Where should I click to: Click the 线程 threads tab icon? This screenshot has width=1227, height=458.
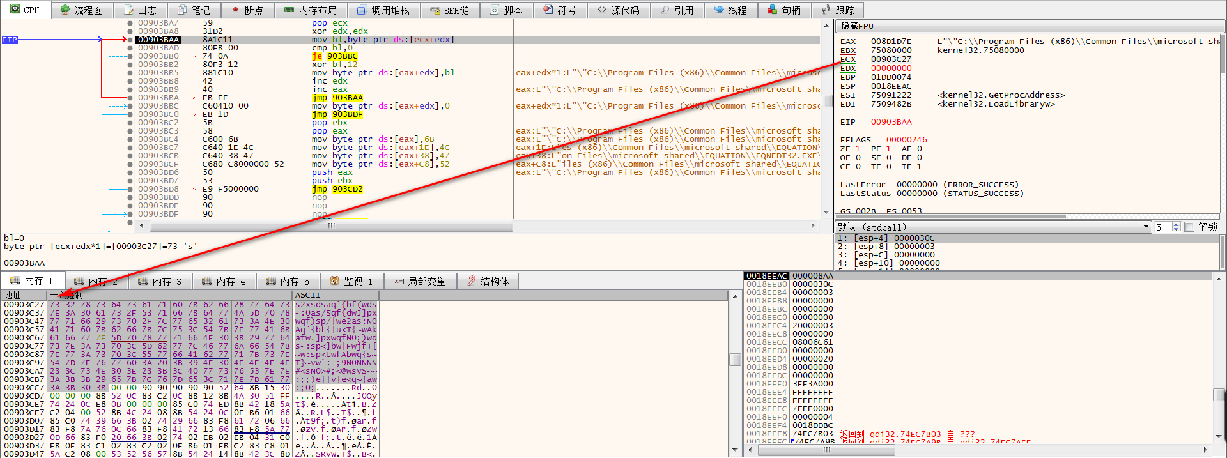click(718, 10)
